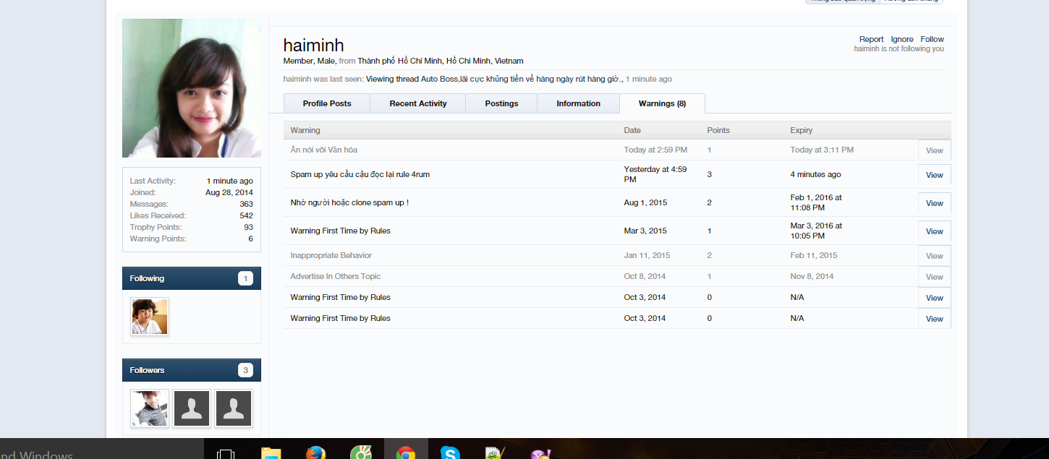View the 'Ăn nói với Văn hóa' warning
This screenshot has width=1049, height=459.
point(934,150)
